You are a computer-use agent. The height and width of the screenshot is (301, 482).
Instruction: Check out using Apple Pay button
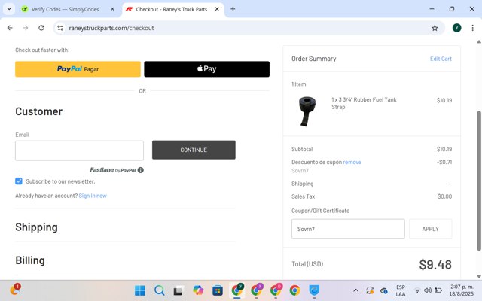tap(206, 68)
